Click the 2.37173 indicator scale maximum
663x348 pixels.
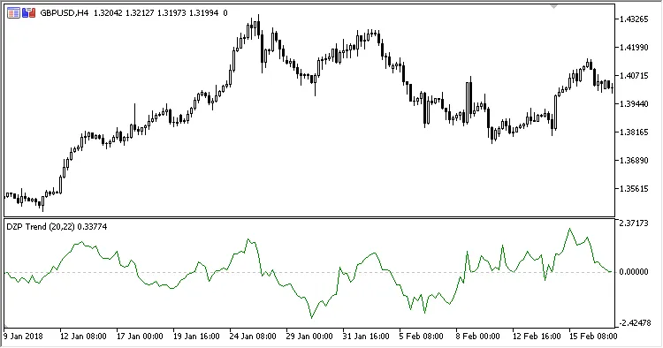tap(634, 223)
